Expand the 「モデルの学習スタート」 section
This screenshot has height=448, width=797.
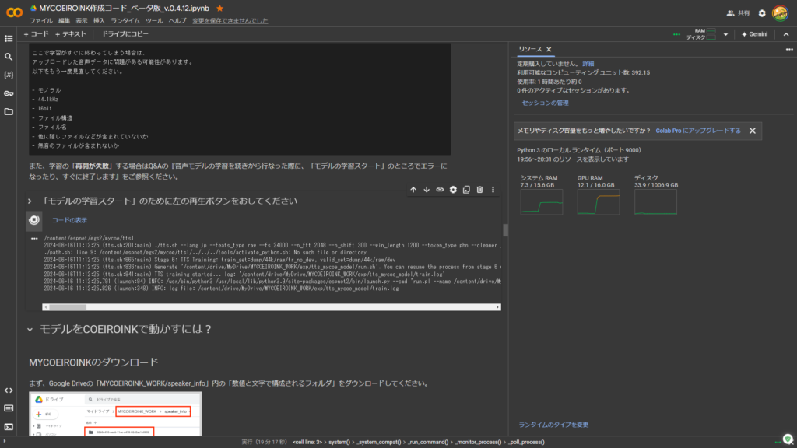coord(30,201)
